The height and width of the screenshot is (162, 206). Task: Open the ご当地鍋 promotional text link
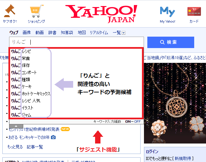coord(175,57)
